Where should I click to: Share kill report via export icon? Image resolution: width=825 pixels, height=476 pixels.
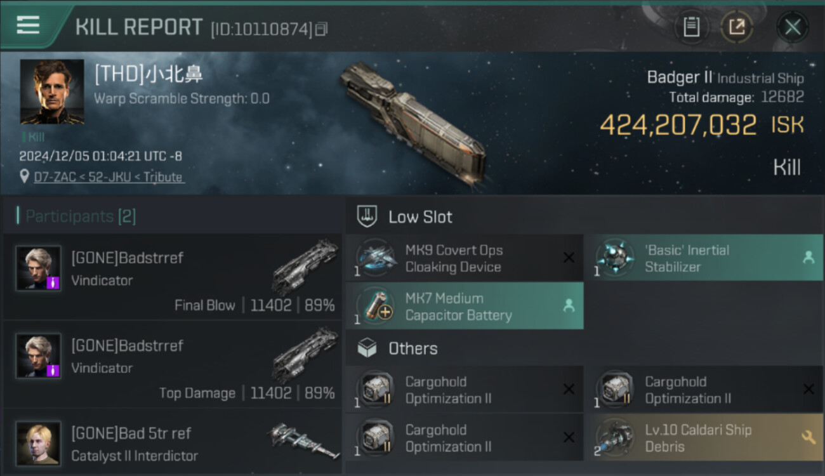pyautogui.click(x=737, y=27)
